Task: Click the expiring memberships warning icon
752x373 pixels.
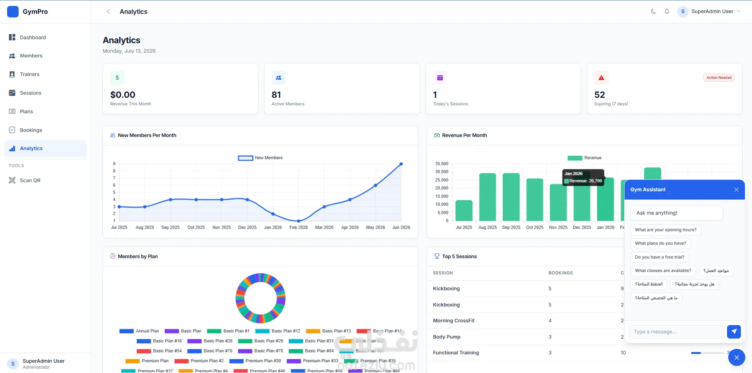Action: coord(601,78)
